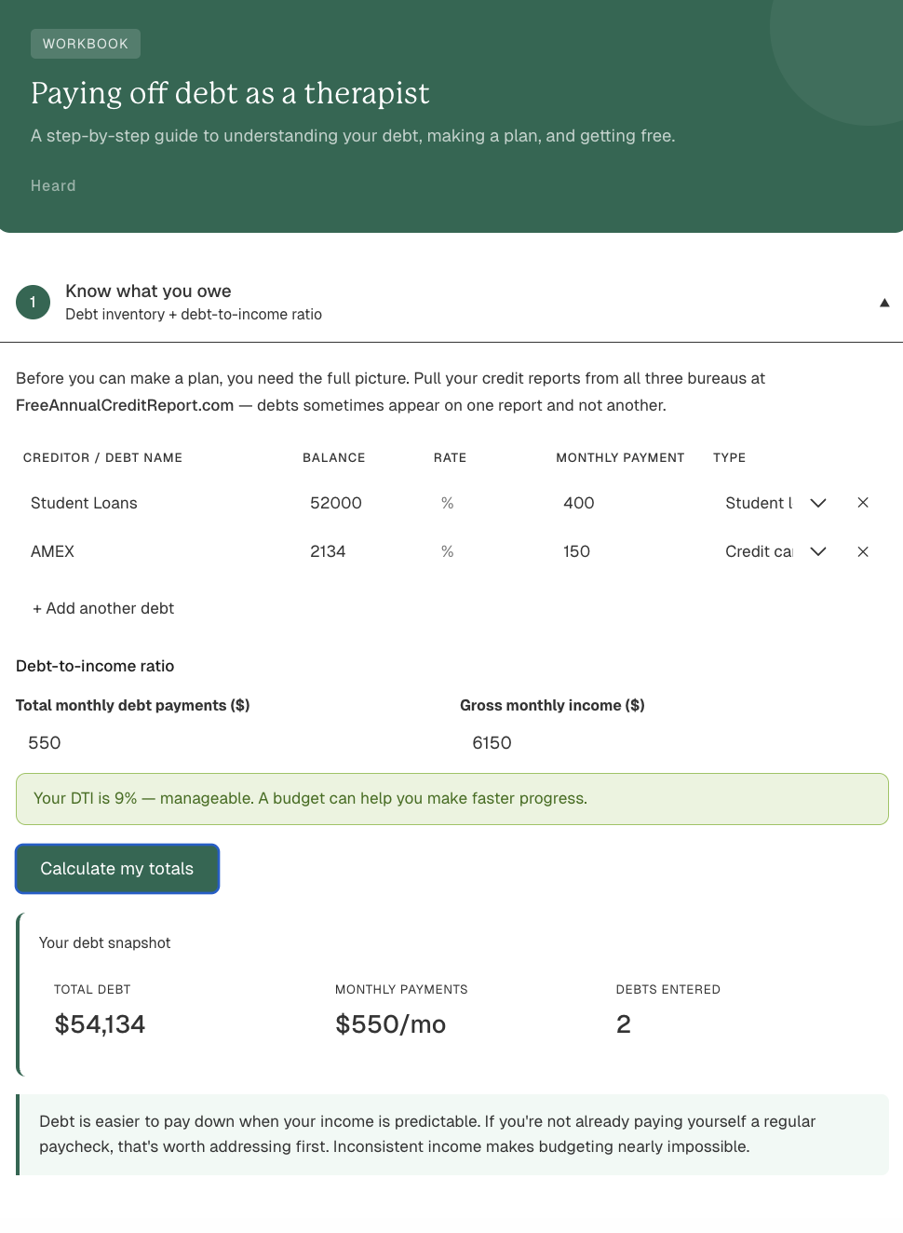The height and width of the screenshot is (1233, 903).
Task: Collapse the Know what you owe section triangle
Action: point(884,302)
